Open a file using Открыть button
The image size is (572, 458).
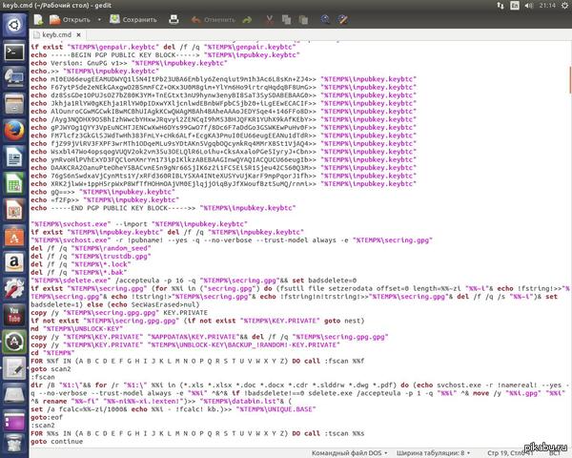(70, 20)
